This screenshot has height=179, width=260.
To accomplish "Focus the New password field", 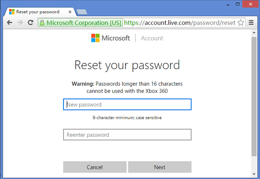I will 127,104.
